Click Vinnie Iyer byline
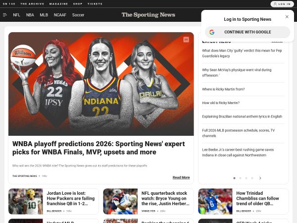Viewport: 297px width, 223px height. pos(148,211)
